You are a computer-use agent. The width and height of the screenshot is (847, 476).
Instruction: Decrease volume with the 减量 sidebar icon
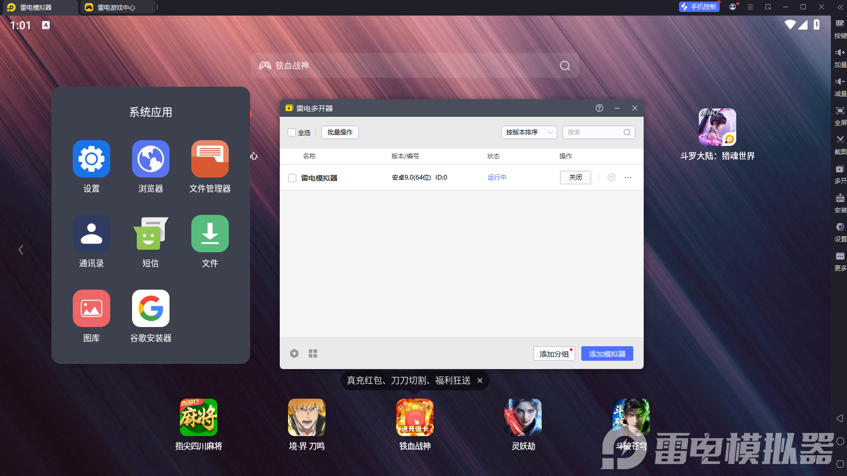click(x=840, y=81)
